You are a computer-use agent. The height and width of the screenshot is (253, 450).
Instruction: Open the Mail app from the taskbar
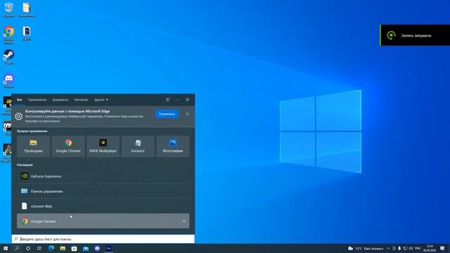86,248
